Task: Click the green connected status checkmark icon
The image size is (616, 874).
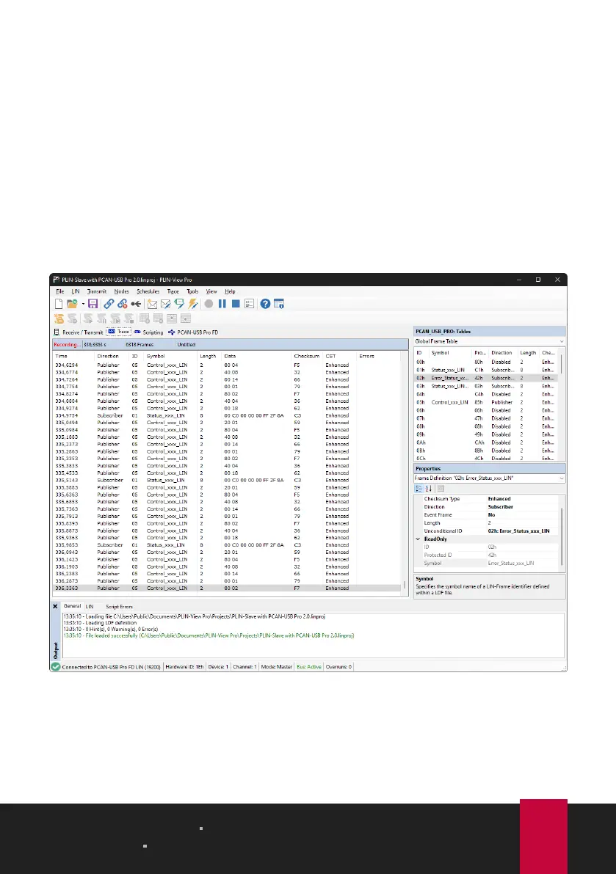Action: [x=56, y=666]
